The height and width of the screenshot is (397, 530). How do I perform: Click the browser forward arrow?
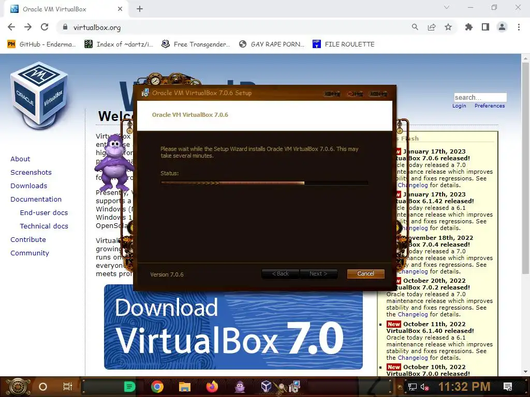click(x=28, y=27)
